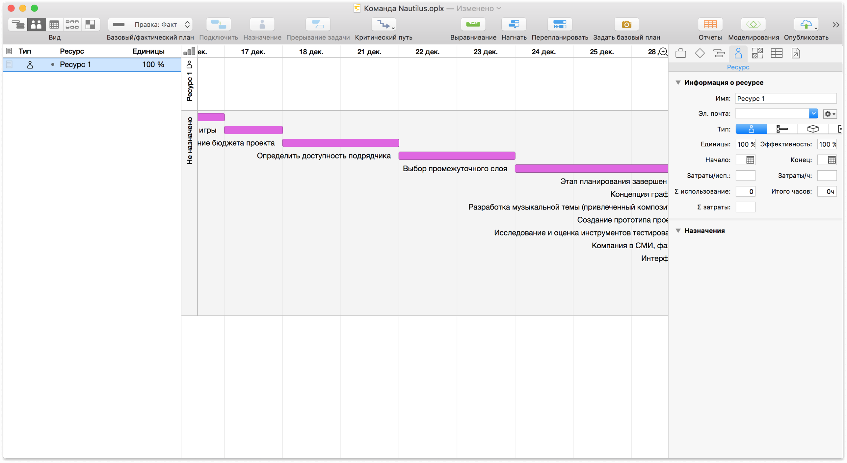Click the Выравнивание leveling icon
This screenshot has width=847, height=463.
click(x=473, y=24)
